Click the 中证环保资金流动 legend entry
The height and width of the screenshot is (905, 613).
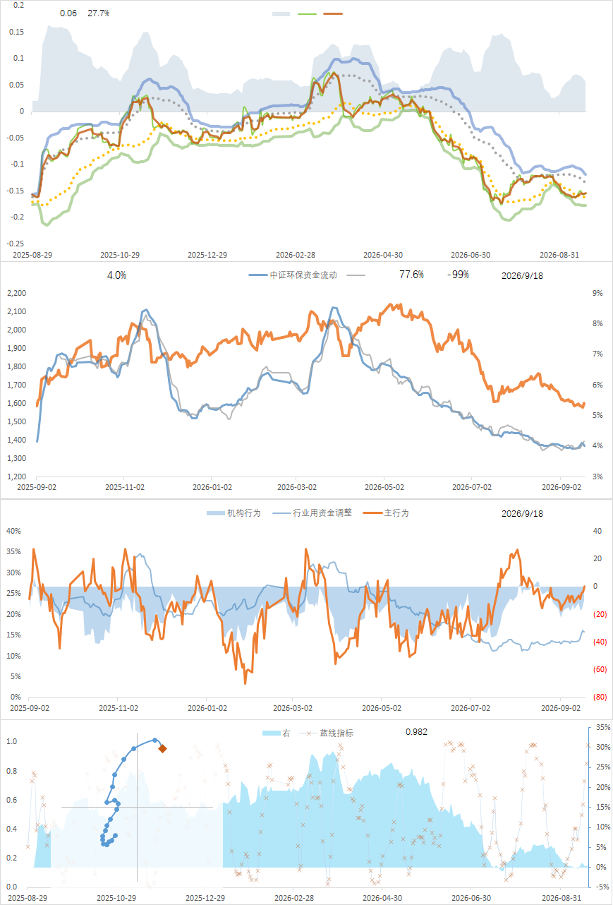[x=293, y=275]
